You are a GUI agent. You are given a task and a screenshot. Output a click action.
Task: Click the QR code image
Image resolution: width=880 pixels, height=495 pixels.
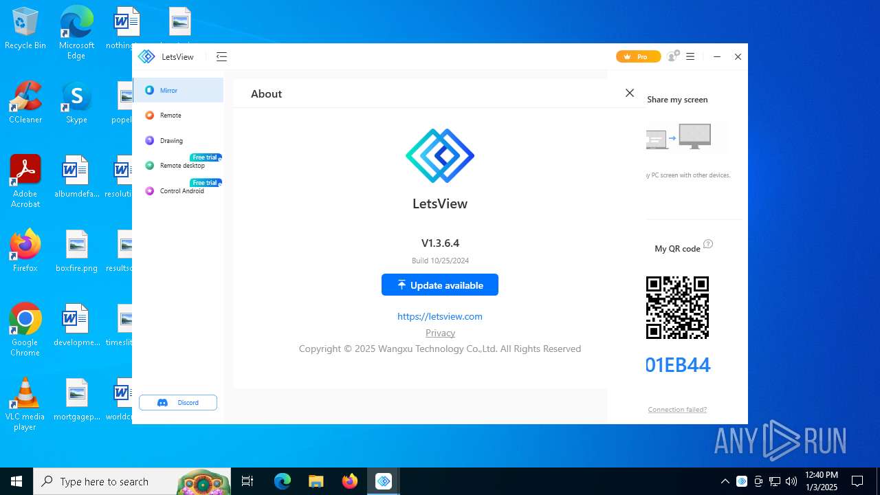click(677, 307)
